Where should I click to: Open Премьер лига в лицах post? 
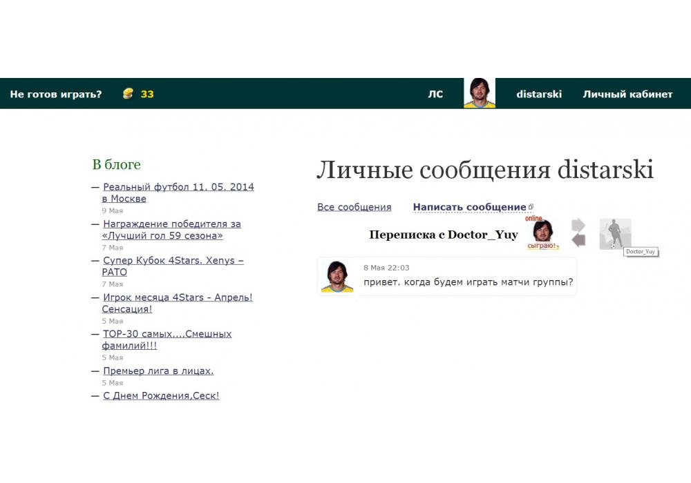[x=158, y=371]
